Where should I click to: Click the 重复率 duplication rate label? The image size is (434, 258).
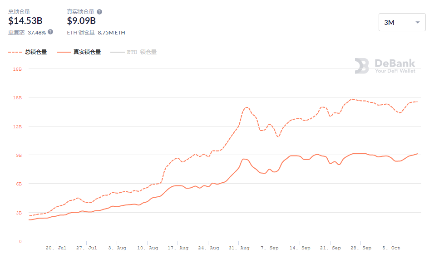coord(17,33)
